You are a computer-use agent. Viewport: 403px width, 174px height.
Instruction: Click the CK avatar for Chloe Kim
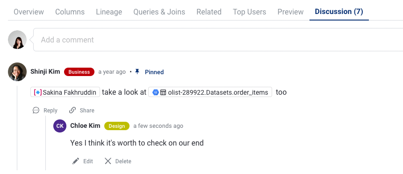(60, 126)
